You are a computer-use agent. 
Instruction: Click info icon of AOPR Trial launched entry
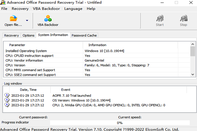(x=7, y=95)
